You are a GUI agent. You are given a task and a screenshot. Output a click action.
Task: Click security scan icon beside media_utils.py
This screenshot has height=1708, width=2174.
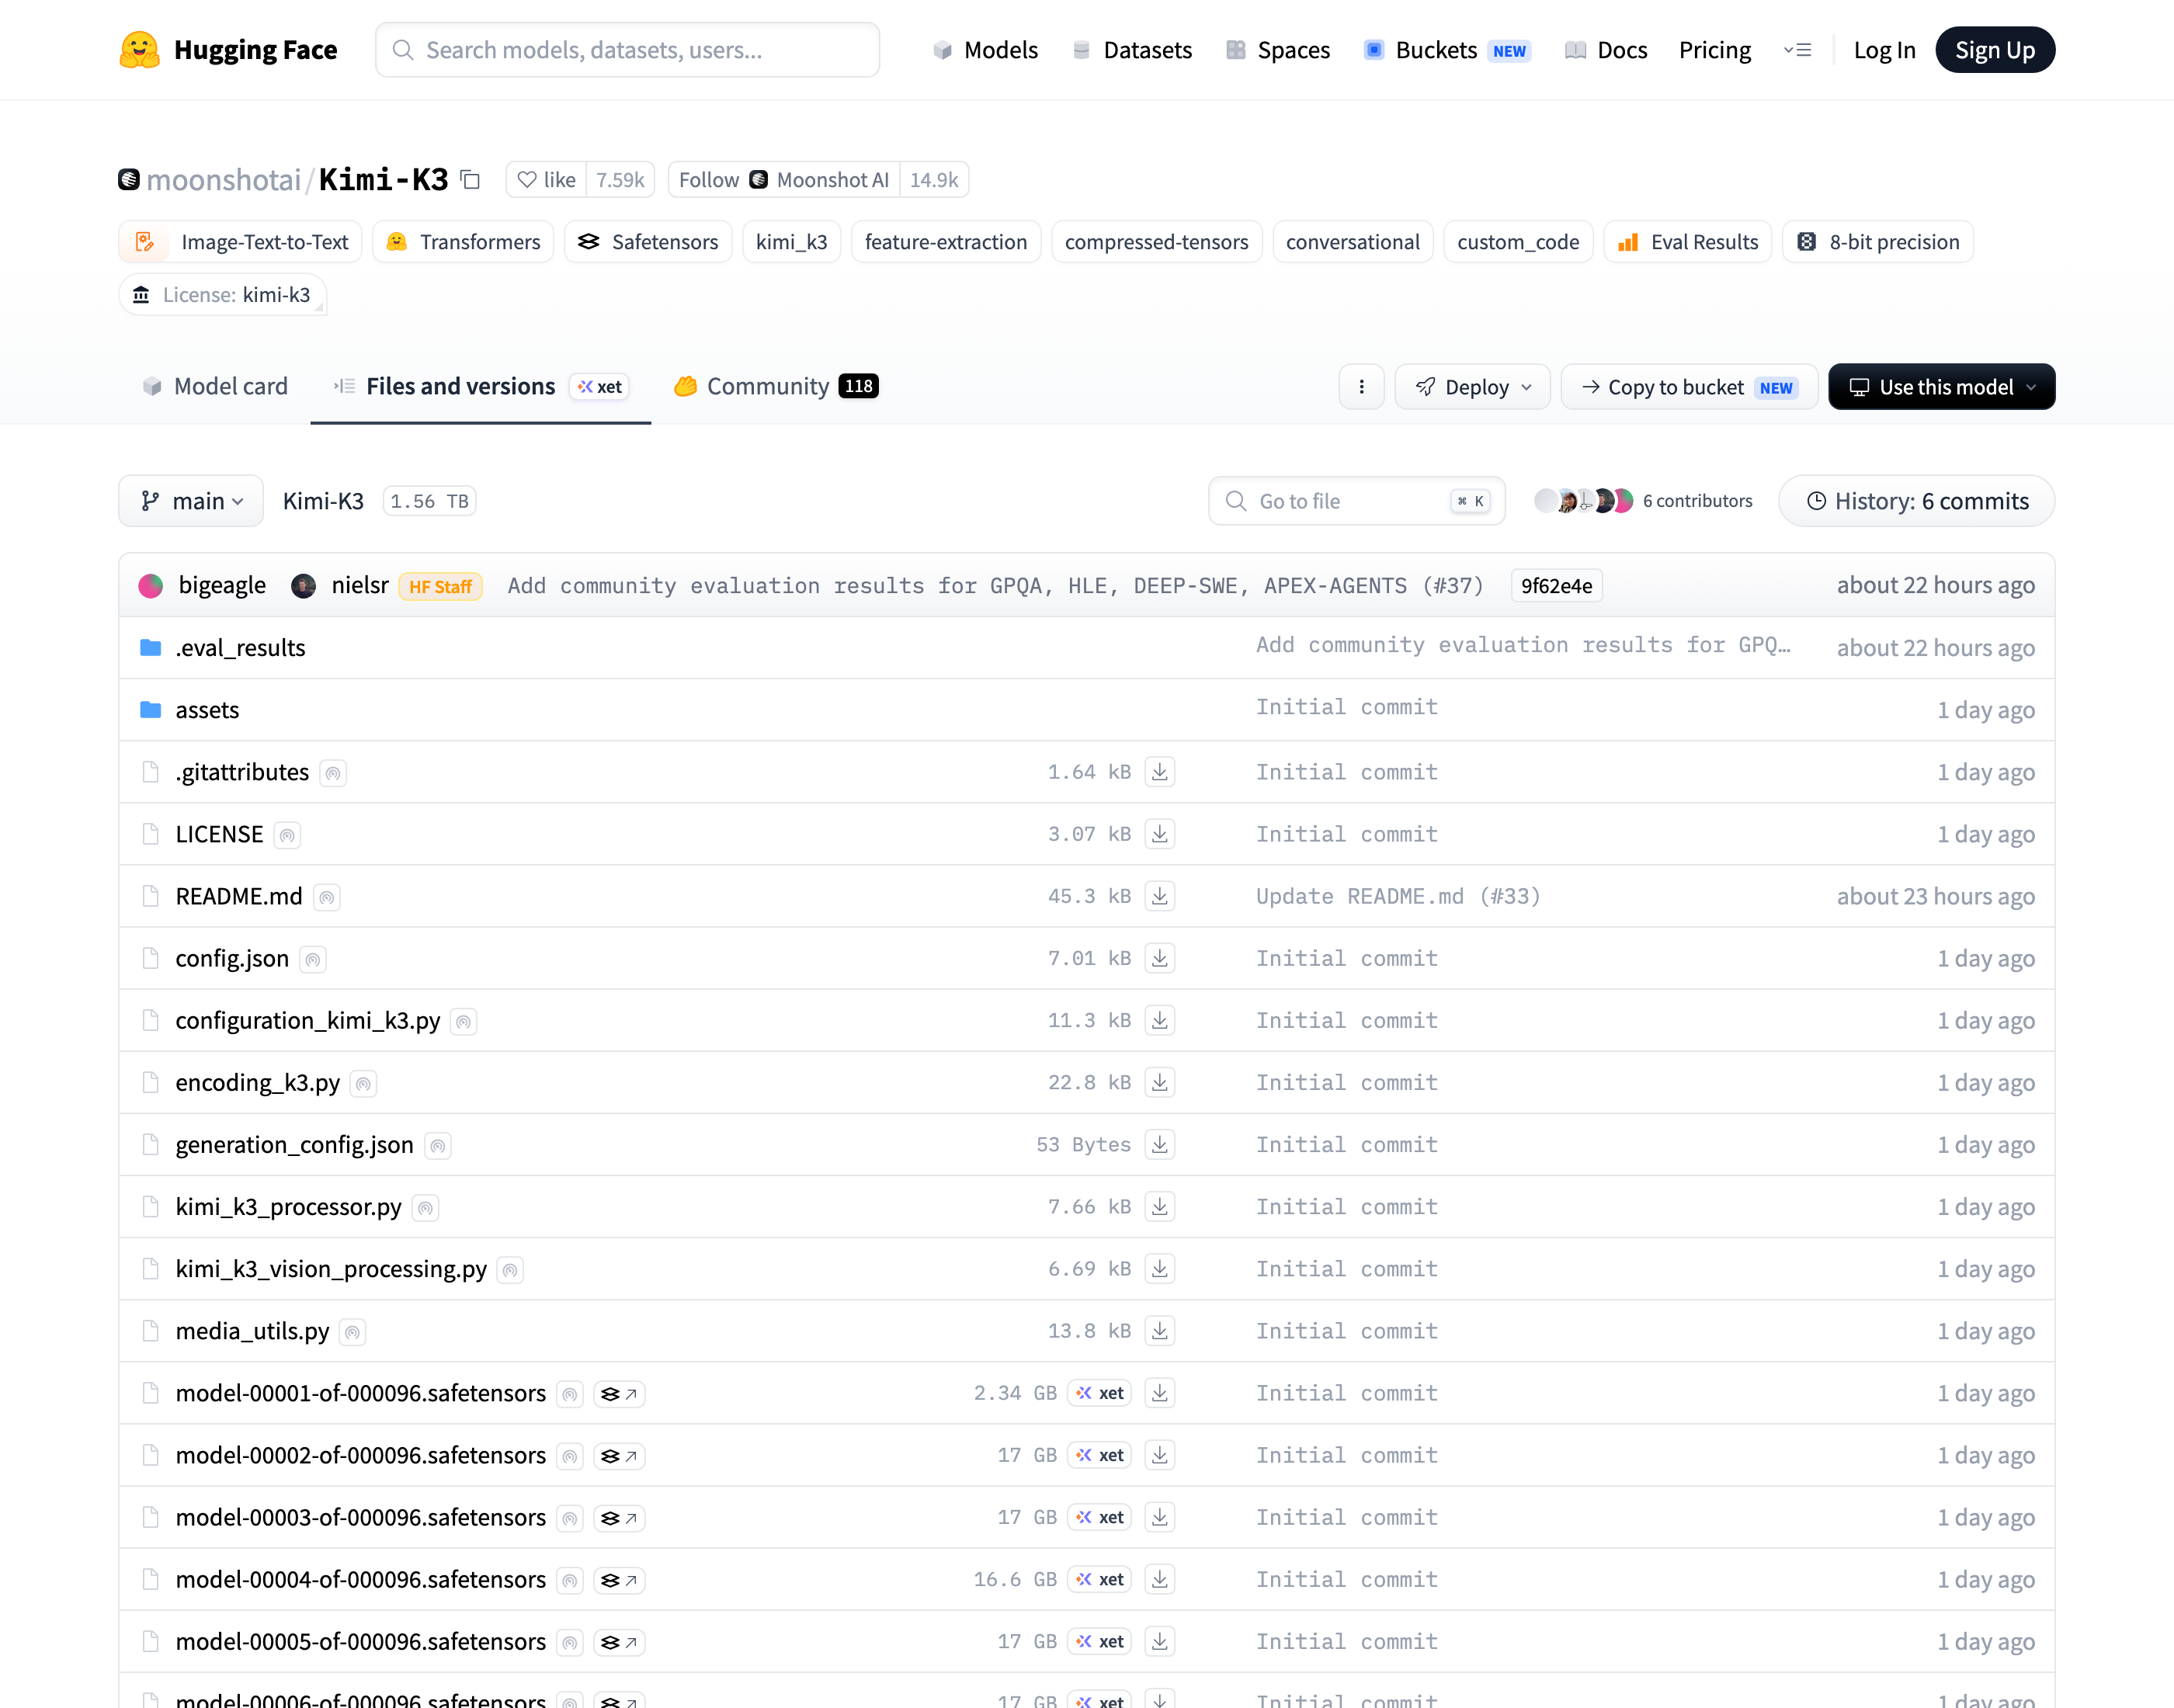(352, 1332)
